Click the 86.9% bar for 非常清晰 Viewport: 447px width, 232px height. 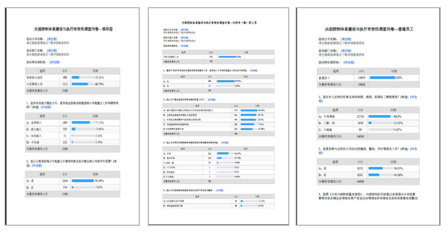point(380,116)
